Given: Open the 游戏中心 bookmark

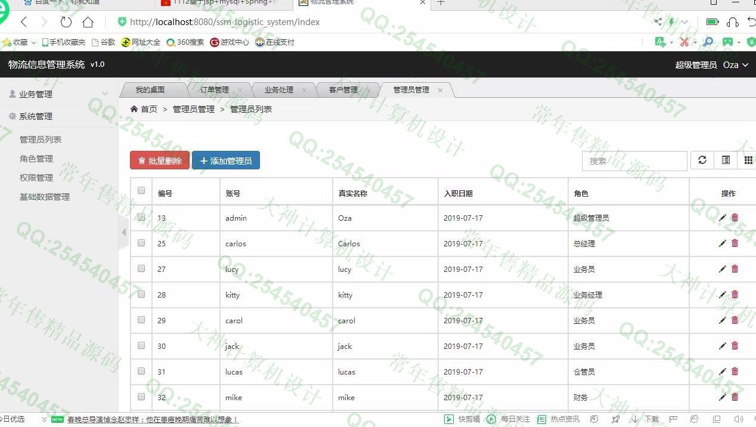Looking at the screenshot, I should click(230, 42).
